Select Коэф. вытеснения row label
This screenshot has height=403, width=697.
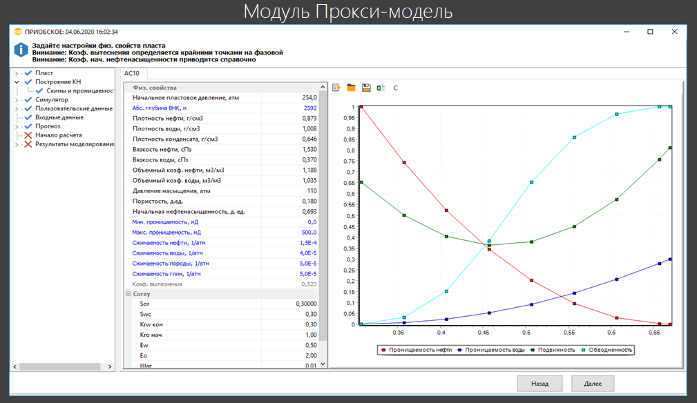(x=157, y=284)
